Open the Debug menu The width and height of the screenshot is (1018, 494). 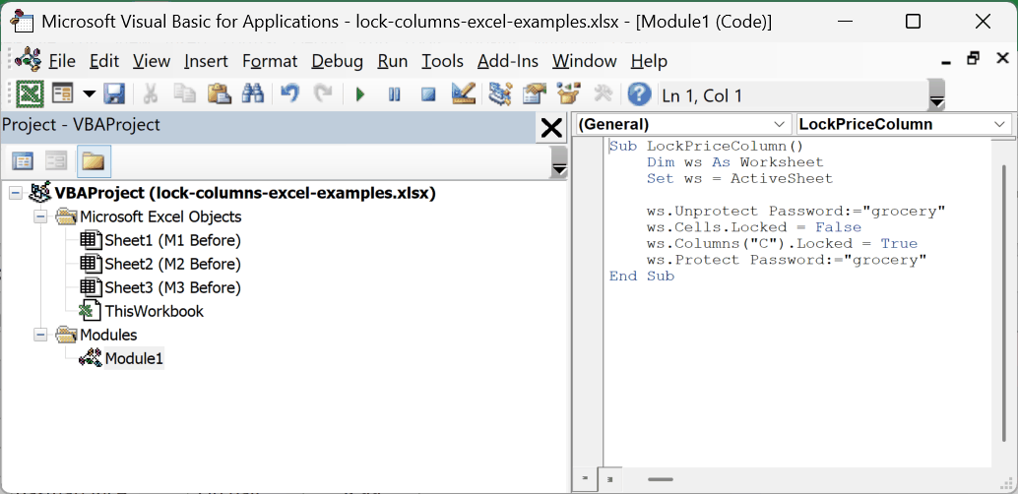pyautogui.click(x=337, y=61)
